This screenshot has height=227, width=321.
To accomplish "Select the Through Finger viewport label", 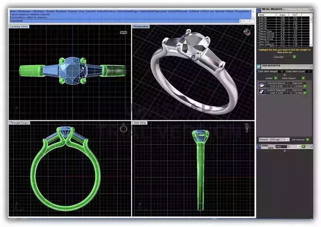I will (19, 123).
